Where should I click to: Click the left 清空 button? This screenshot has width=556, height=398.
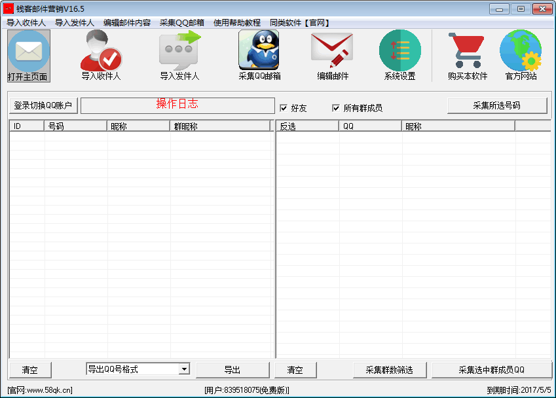click(x=30, y=370)
